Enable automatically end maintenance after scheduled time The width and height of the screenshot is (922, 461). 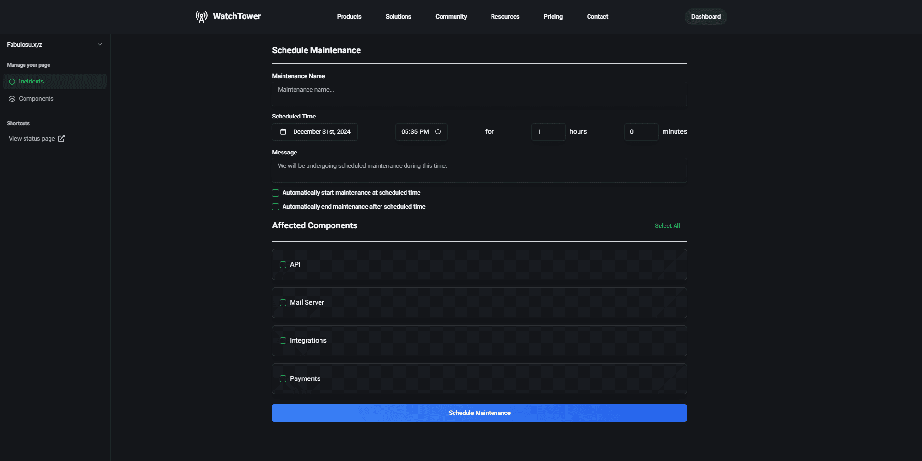(275, 207)
